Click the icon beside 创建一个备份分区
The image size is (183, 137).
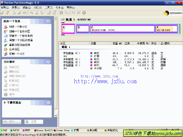6,31
